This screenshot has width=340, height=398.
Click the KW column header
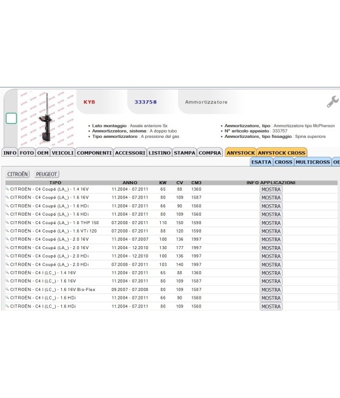(x=163, y=183)
